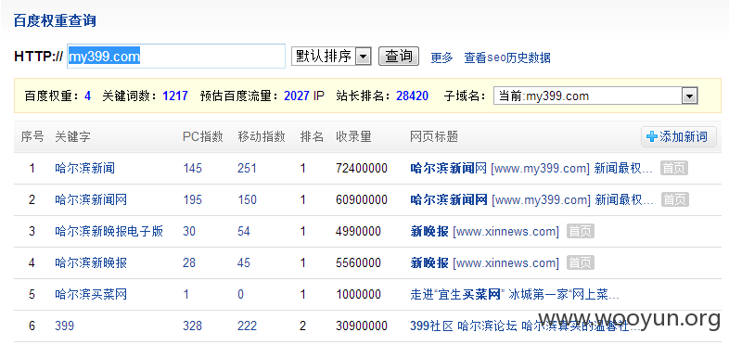
Task: Open page title 哈尔滨新闻网 in row 2
Action: [531, 200]
